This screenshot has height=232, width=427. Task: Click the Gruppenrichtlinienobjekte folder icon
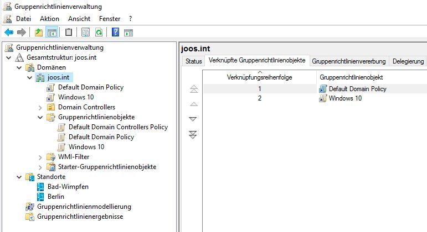(50, 117)
